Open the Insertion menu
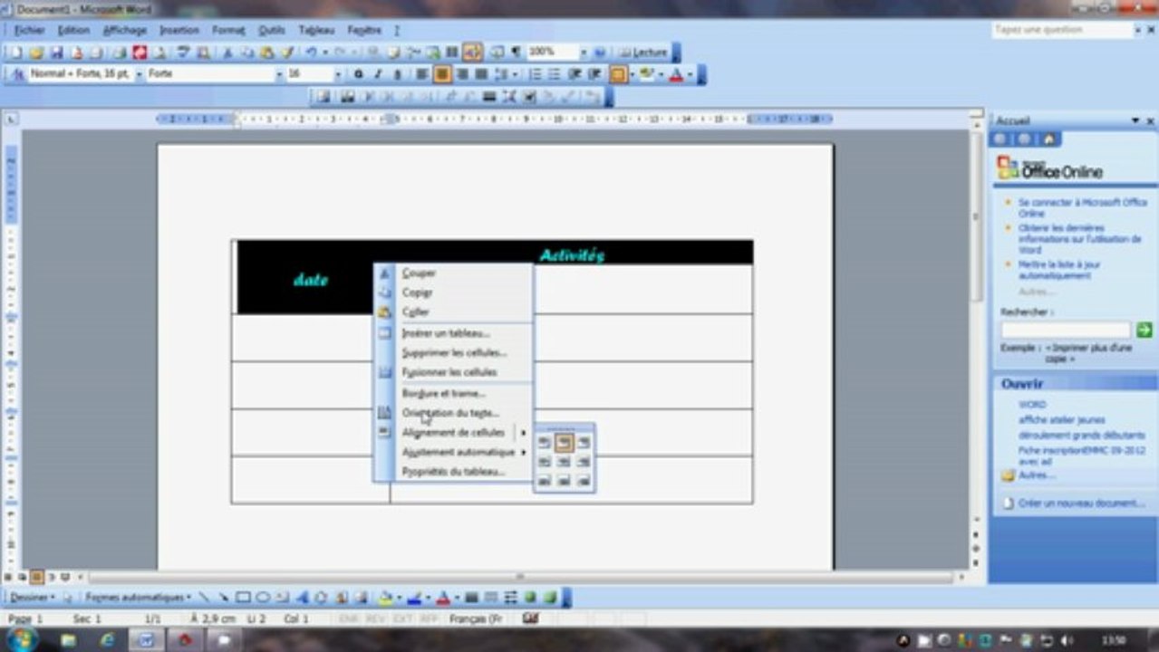The height and width of the screenshot is (652, 1159). (179, 30)
